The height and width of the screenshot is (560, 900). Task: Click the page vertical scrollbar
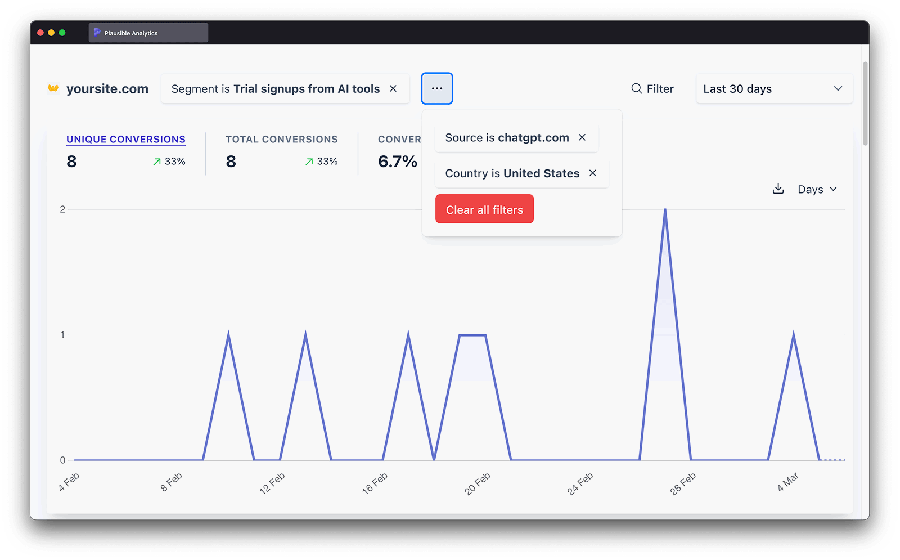(865, 104)
